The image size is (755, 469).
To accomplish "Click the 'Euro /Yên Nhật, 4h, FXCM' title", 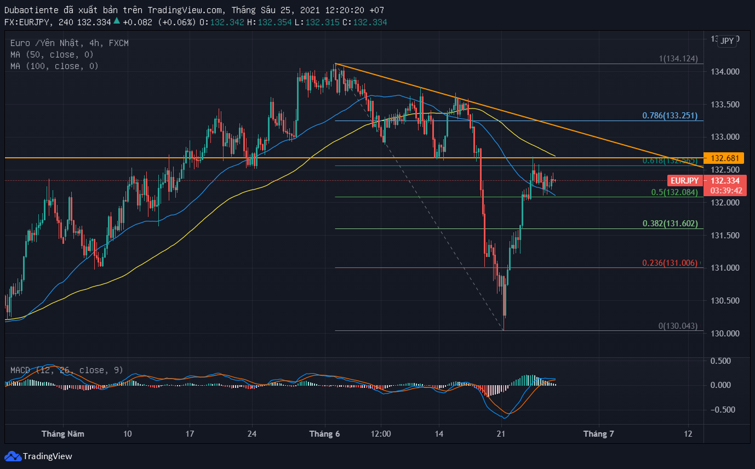I will point(70,43).
